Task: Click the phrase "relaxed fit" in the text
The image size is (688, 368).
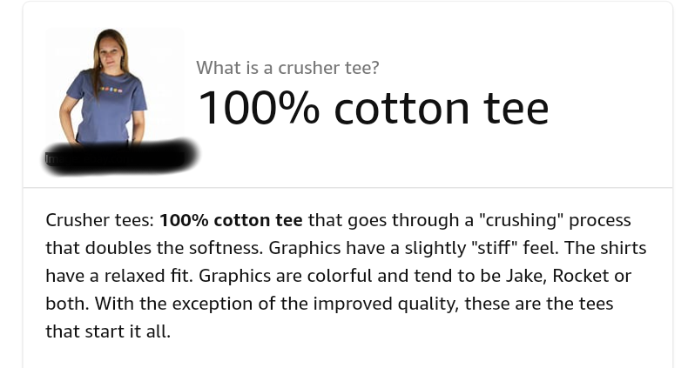Action: coord(153,276)
